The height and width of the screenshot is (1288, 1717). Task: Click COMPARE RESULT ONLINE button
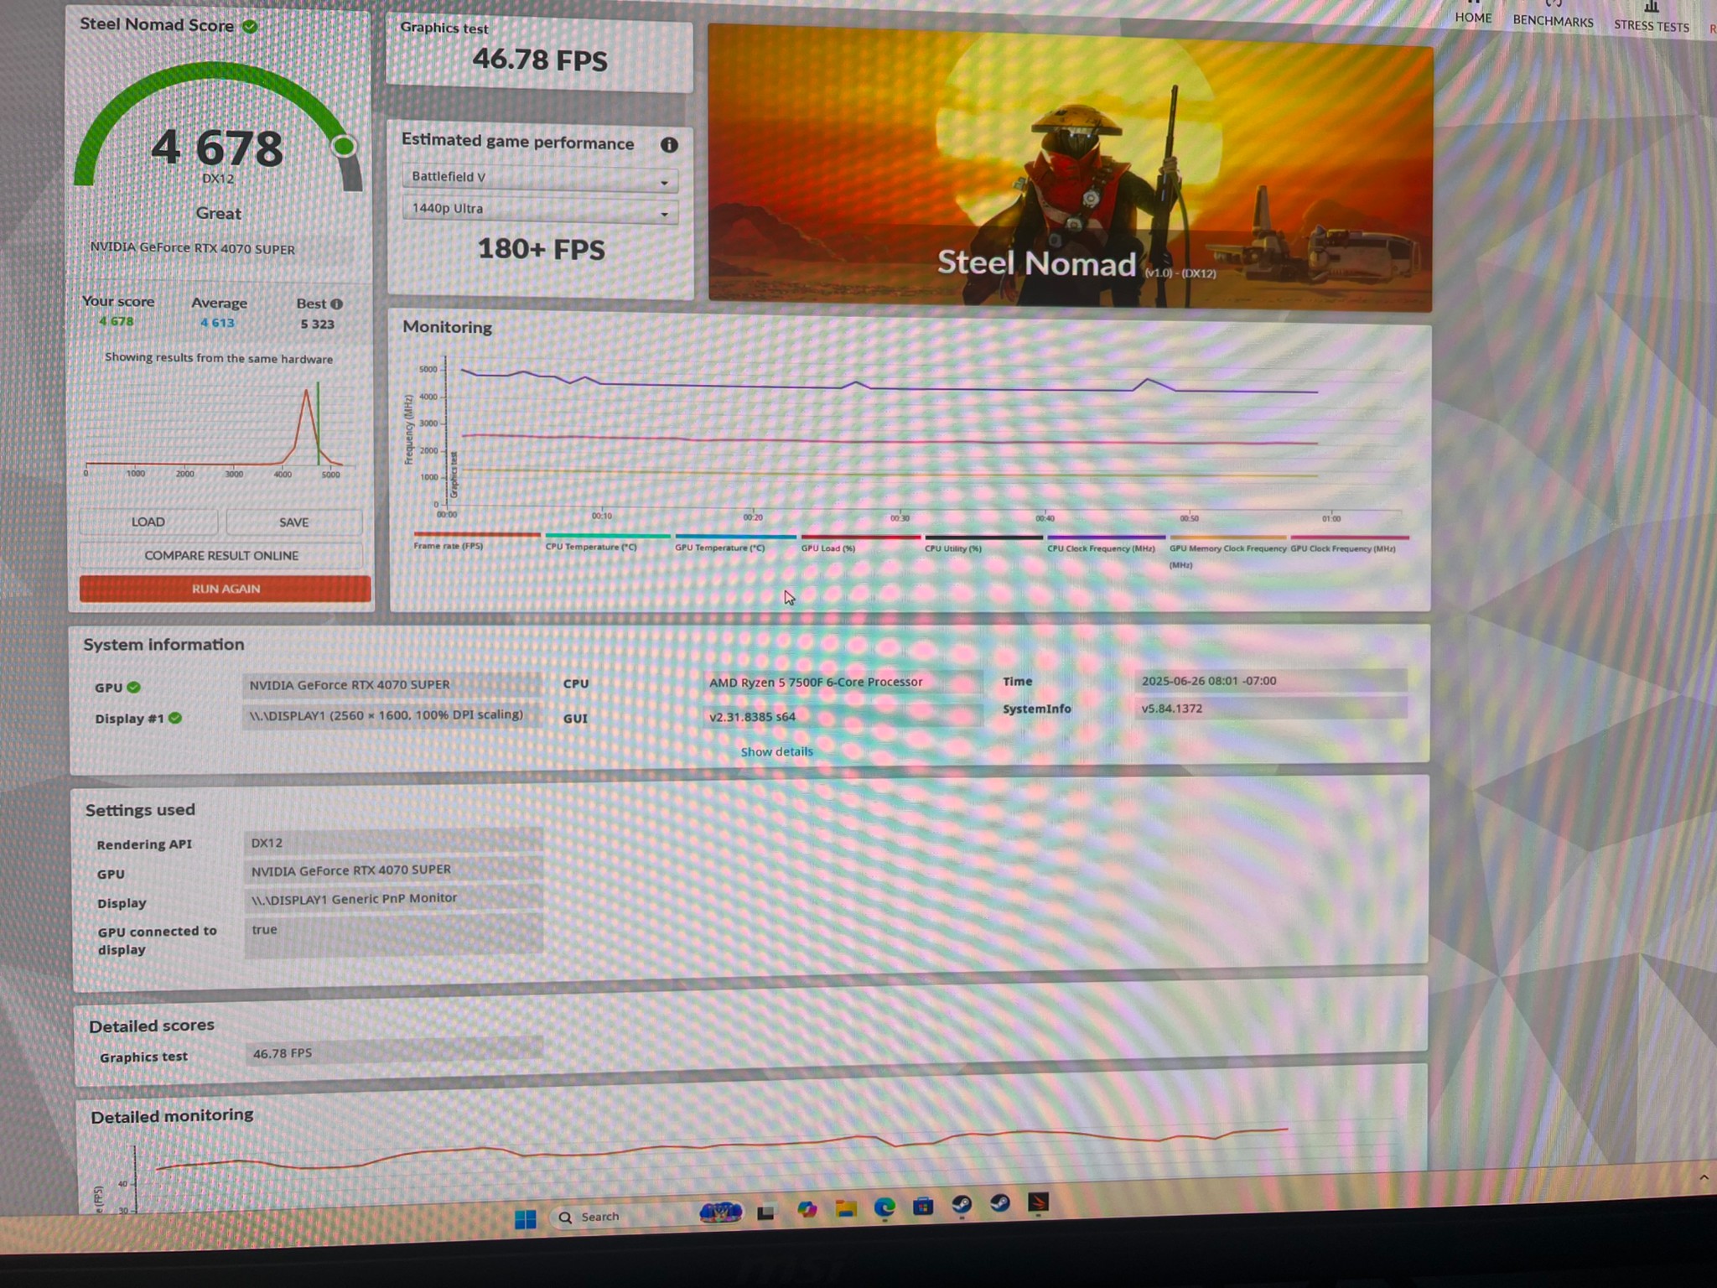pyautogui.click(x=221, y=556)
